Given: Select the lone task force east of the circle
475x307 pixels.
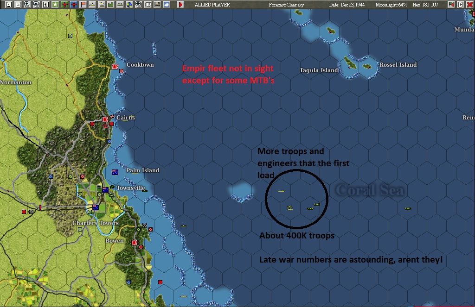Looking at the screenshot, I should [x=408, y=208].
